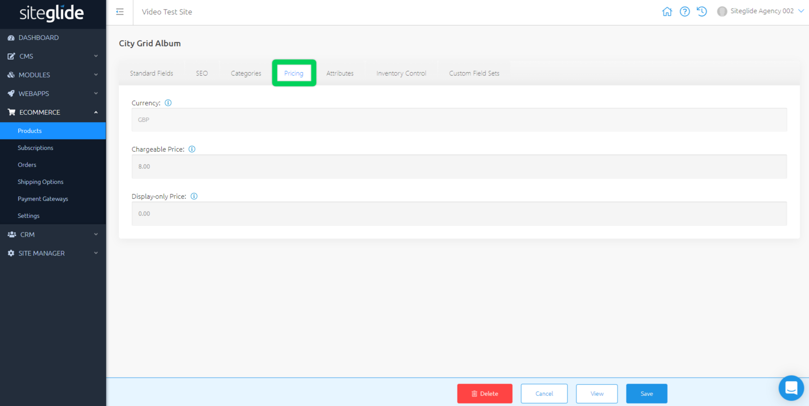Viewport: 809px width, 406px height.
Task: Click the history clock icon
Action: 702,12
